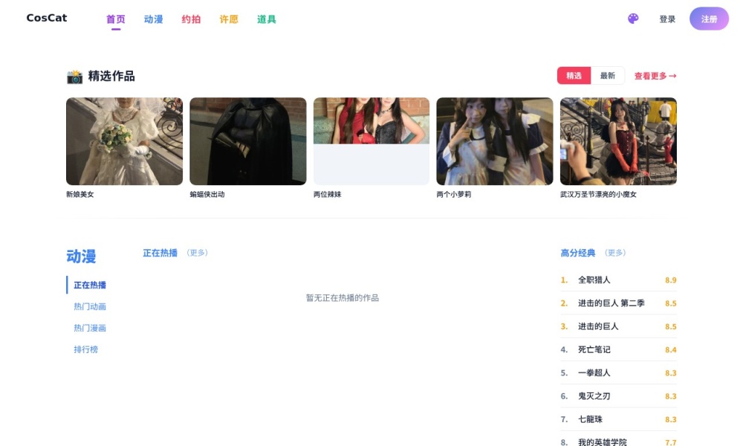The width and height of the screenshot is (743, 446).
Task: Open 全职猎人 in the ranking list
Action: [594, 279]
